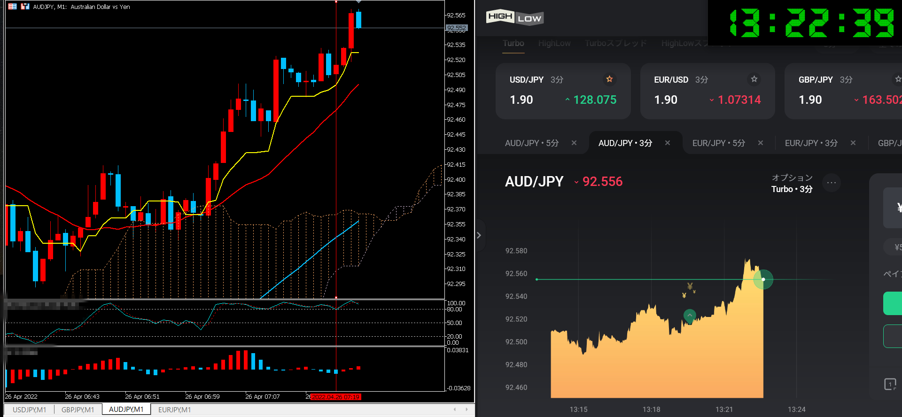
Task: Close the AUD/JPY 5分 tab
Action: pos(574,143)
